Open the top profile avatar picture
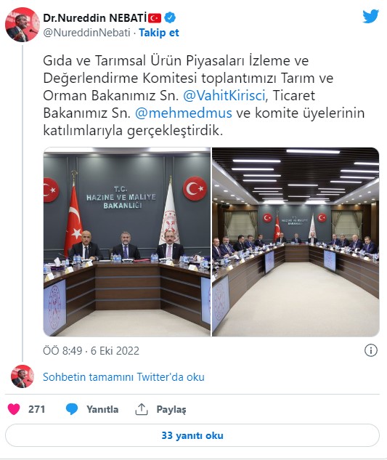 coord(23,25)
